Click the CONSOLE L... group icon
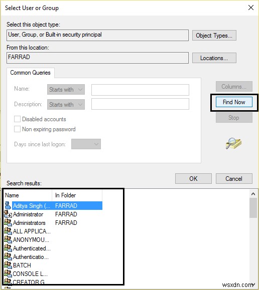 tap(8, 273)
